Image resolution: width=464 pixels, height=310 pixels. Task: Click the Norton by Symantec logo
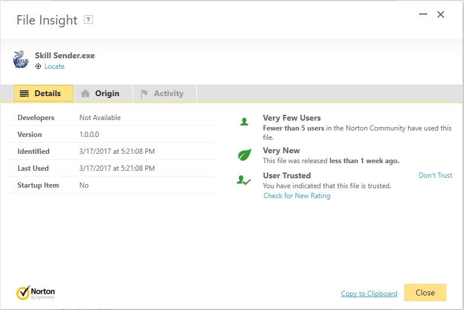pos(36,293)
